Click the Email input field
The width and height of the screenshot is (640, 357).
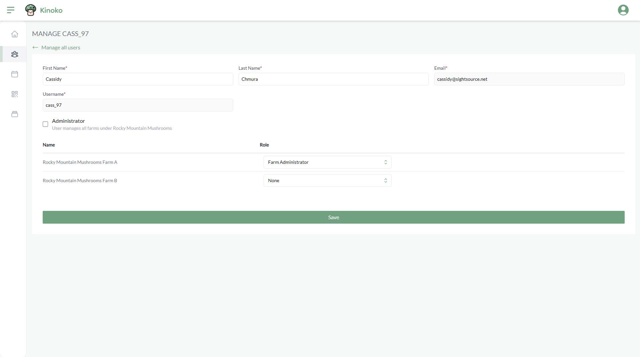[529, 79]
